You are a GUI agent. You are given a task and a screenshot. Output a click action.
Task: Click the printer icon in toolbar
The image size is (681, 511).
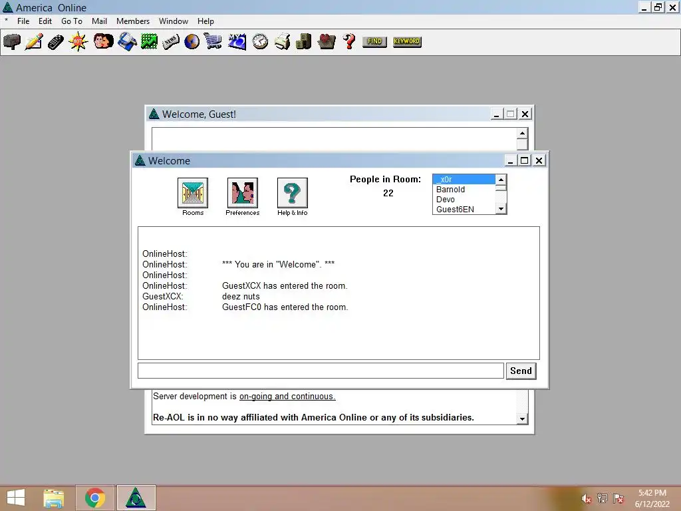point(282,42)
